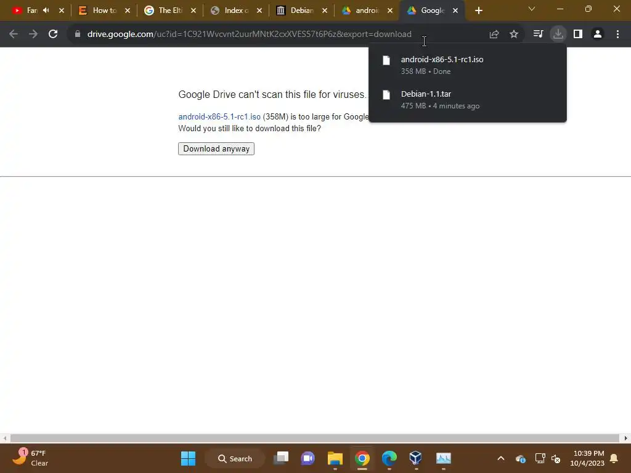The image size is (631, 473).
Task: Open the browser side panel
Action: (578, 34)
